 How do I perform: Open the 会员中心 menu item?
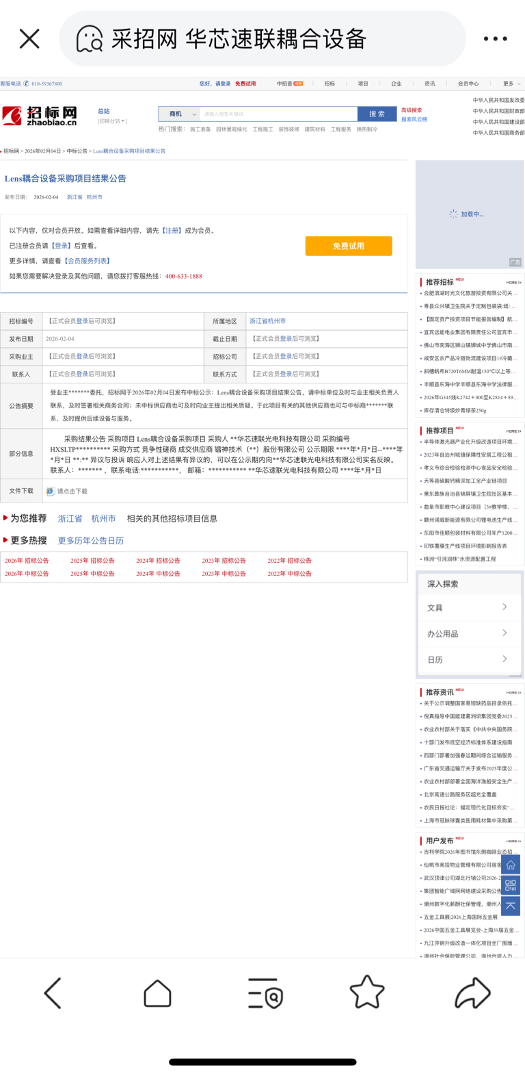tap(468, 84)
